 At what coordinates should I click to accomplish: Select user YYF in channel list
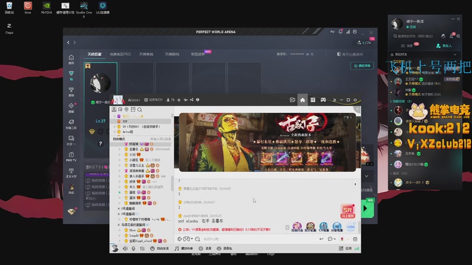click(142, 121)
